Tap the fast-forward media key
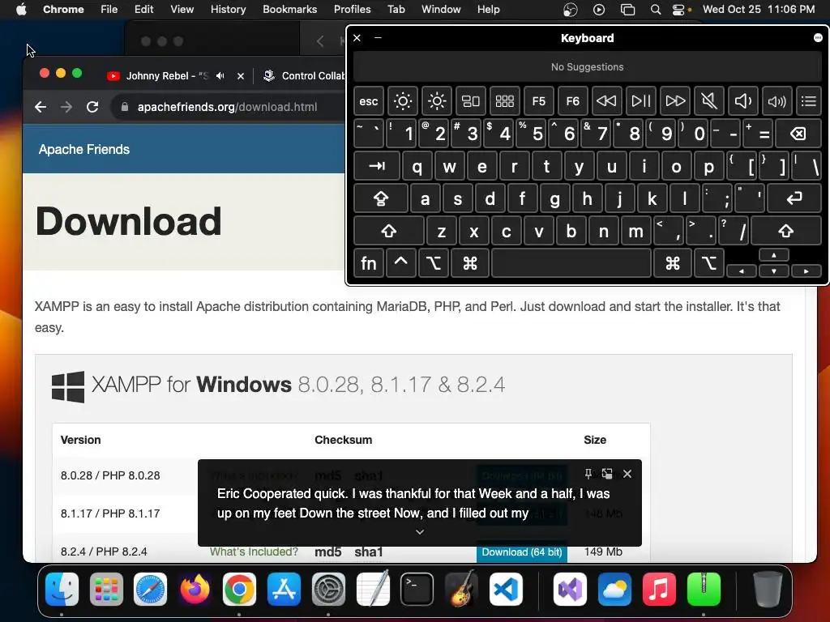 pos(675,101)
